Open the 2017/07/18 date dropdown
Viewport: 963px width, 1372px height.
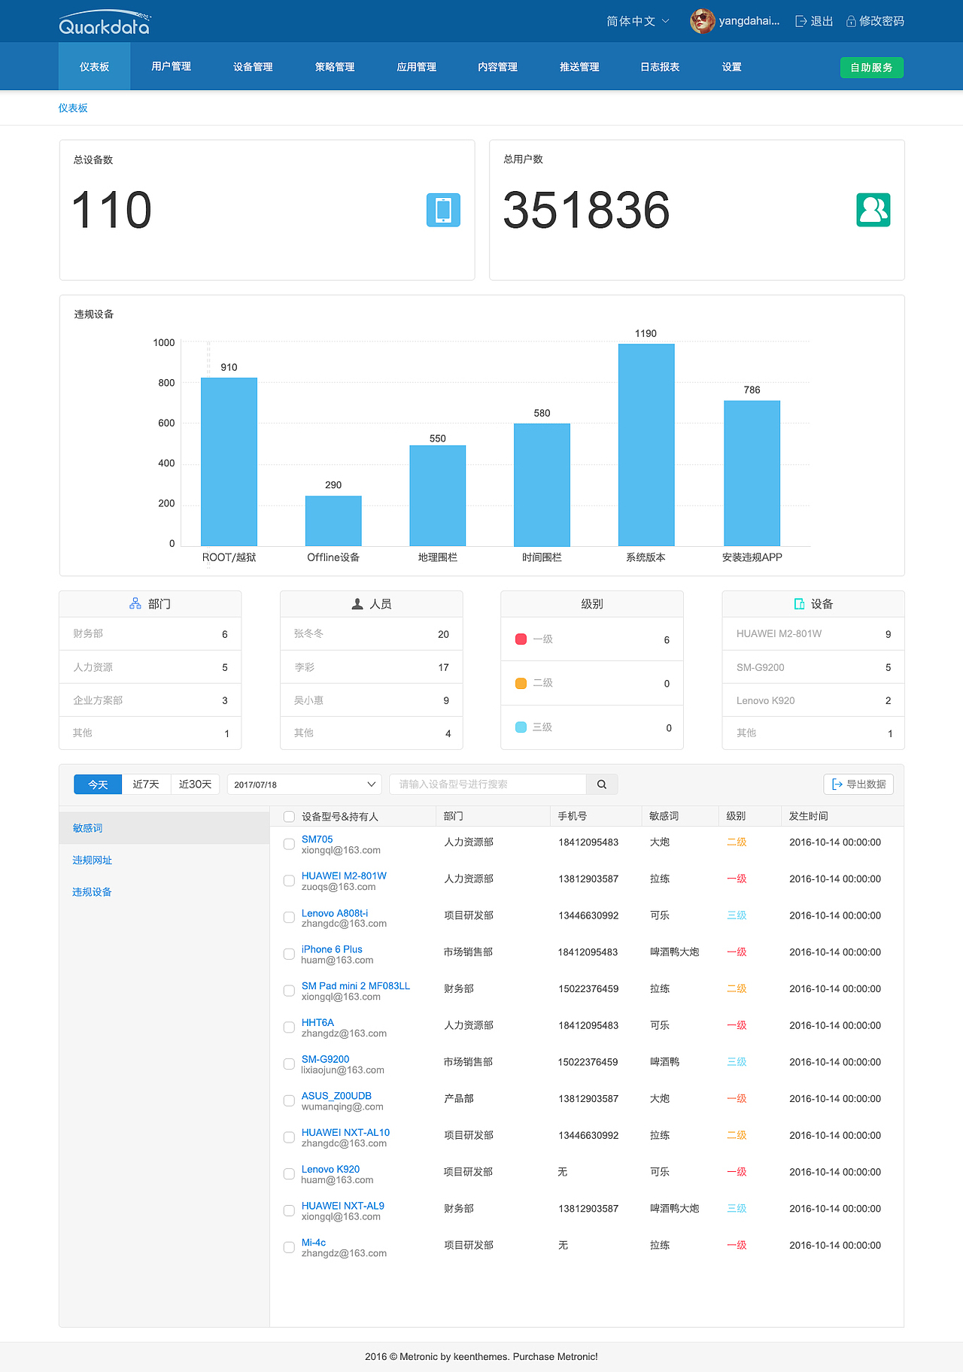[x=304, y=785]
